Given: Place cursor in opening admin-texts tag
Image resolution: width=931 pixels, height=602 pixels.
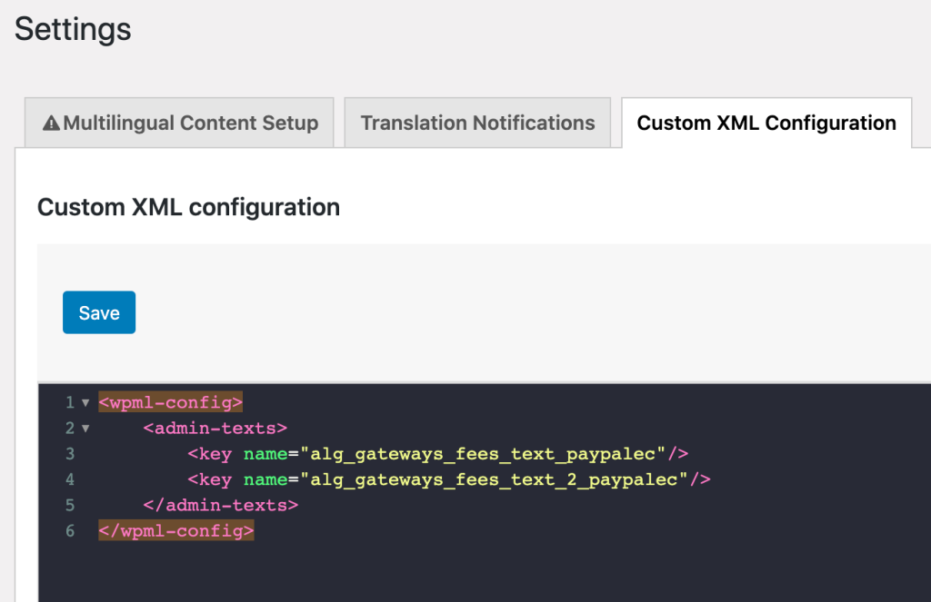Looking at the screenshot, I should click(x=215, y=429).
